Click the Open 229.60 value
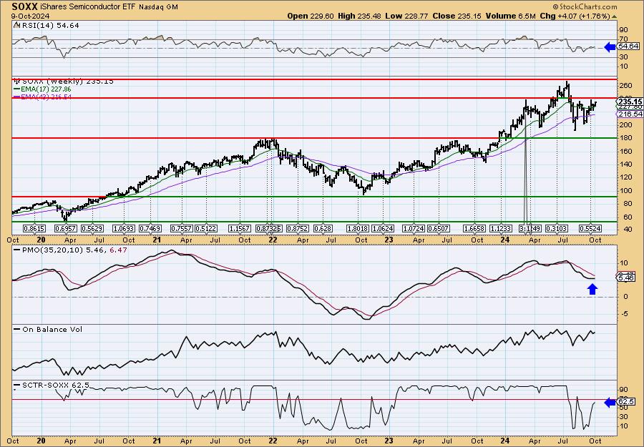This screenshot has width=644, height=447. coord(311,16)
